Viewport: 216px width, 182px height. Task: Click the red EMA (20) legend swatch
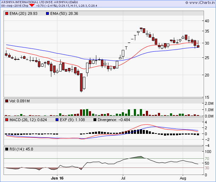(x=7, y=13)
